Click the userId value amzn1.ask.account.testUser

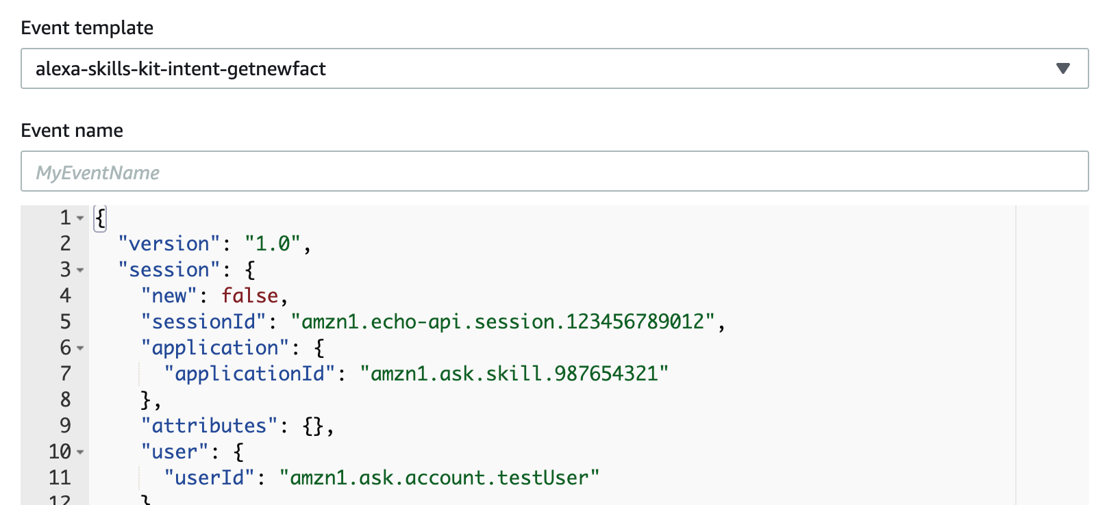click(x=439, y=478)
